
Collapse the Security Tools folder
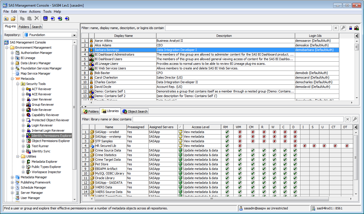tap(18, 84)
